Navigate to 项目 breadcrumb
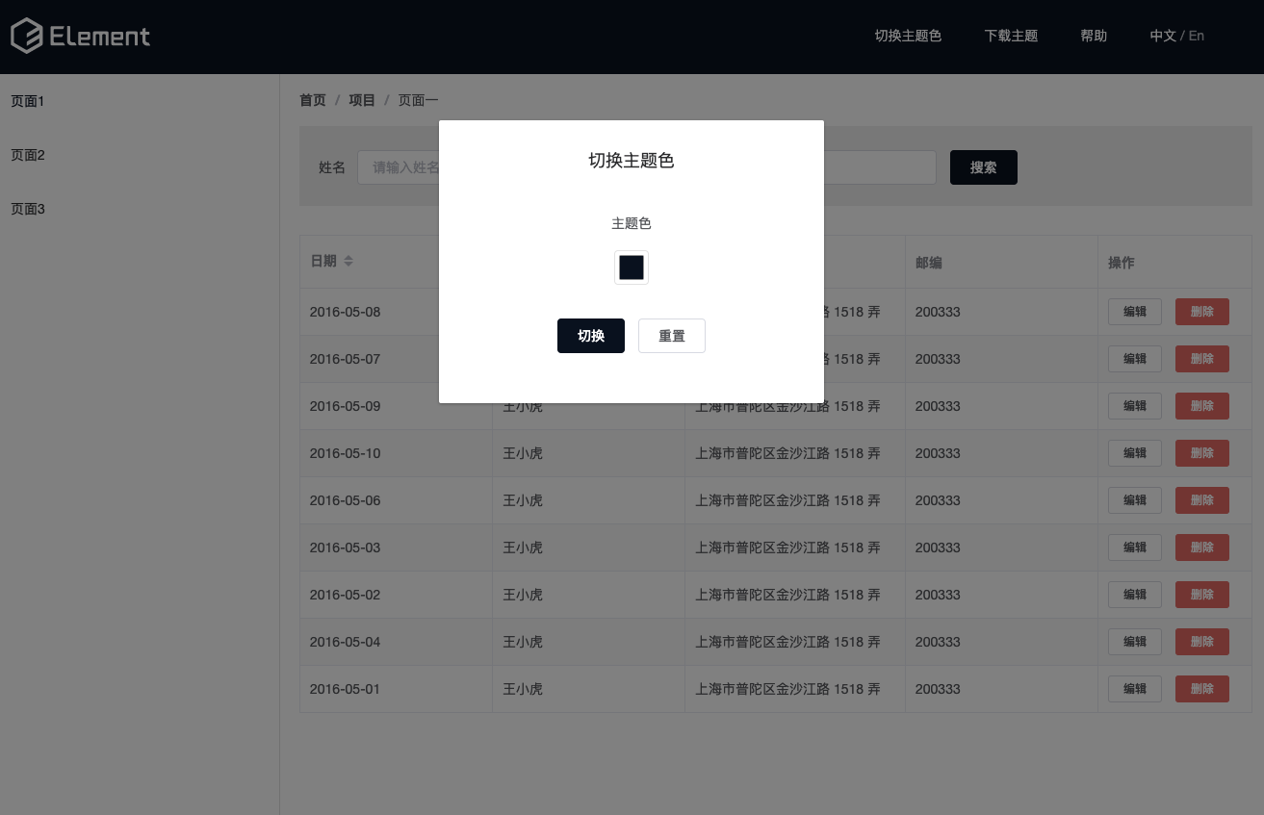The height and width of the screenshot is (815, 1264). click(x=362, y=100)
